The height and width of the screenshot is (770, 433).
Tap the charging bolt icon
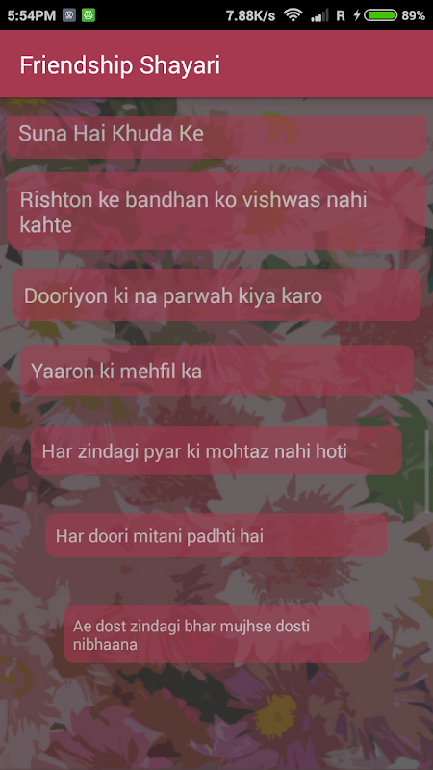pos(357,15)
